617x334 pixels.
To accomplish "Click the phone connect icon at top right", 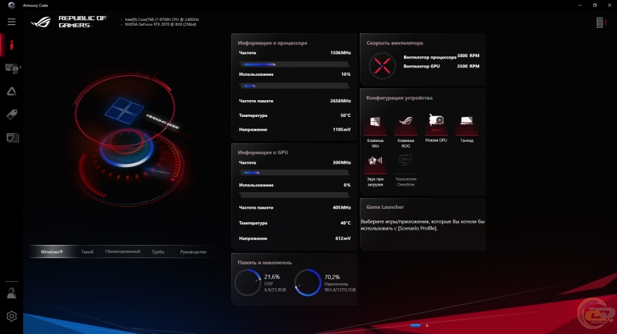I will (600, 22).
